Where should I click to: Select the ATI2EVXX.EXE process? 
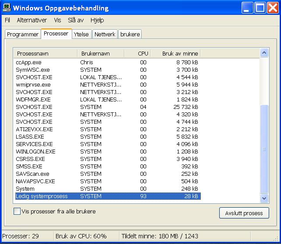pyautogui.click(x=108, y=129)
